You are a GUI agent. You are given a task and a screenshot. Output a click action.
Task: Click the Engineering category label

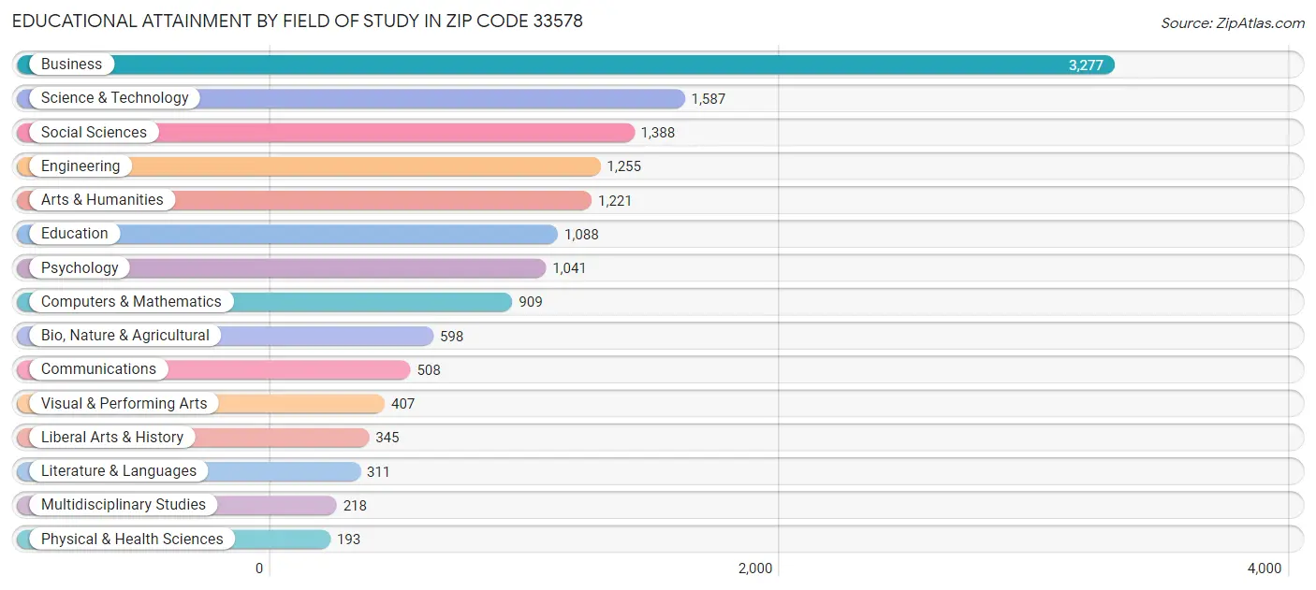[80, 165]
